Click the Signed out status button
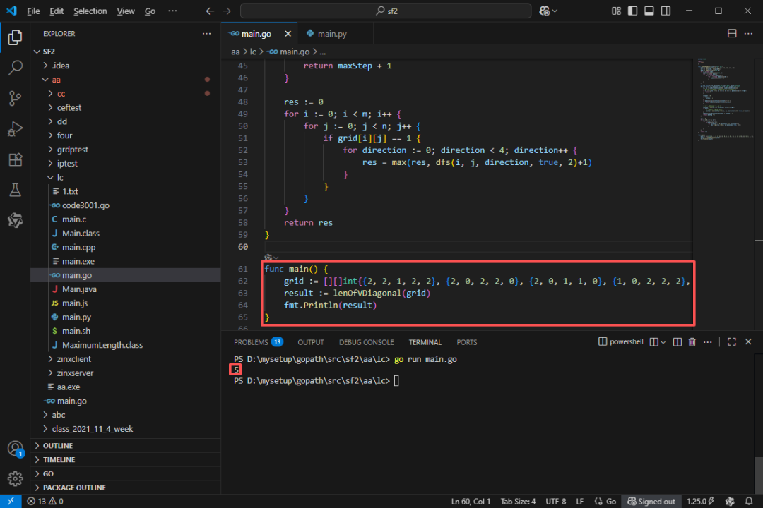The image size is (763, 508). pyautogui.click(x=651, y=502)
